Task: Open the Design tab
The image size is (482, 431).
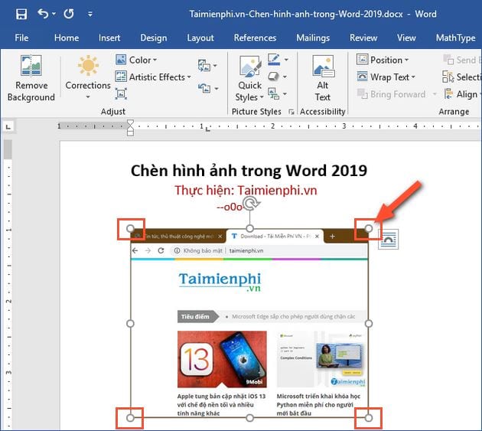Action: (x=153, y=38)
